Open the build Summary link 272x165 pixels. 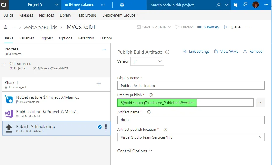[208, 27]
